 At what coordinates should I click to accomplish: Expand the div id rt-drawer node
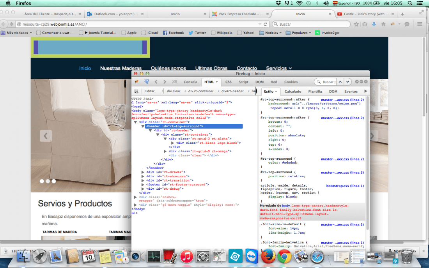click(143, 172)
